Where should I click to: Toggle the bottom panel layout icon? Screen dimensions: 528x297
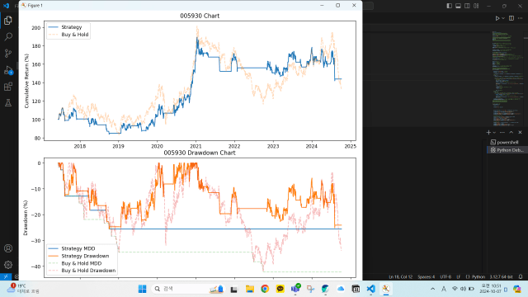pyautogui.click(x=459, y=6)
